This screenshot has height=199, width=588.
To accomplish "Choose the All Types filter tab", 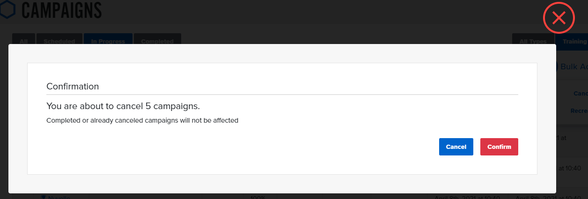I will (x=533, y=39).
